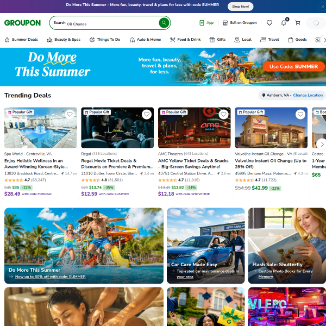Click Spa World star rating 4.7
326x326 pixels.
(25, 180)
